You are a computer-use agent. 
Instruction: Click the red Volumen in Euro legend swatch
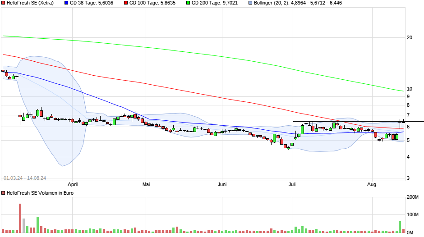pos(3,193)
